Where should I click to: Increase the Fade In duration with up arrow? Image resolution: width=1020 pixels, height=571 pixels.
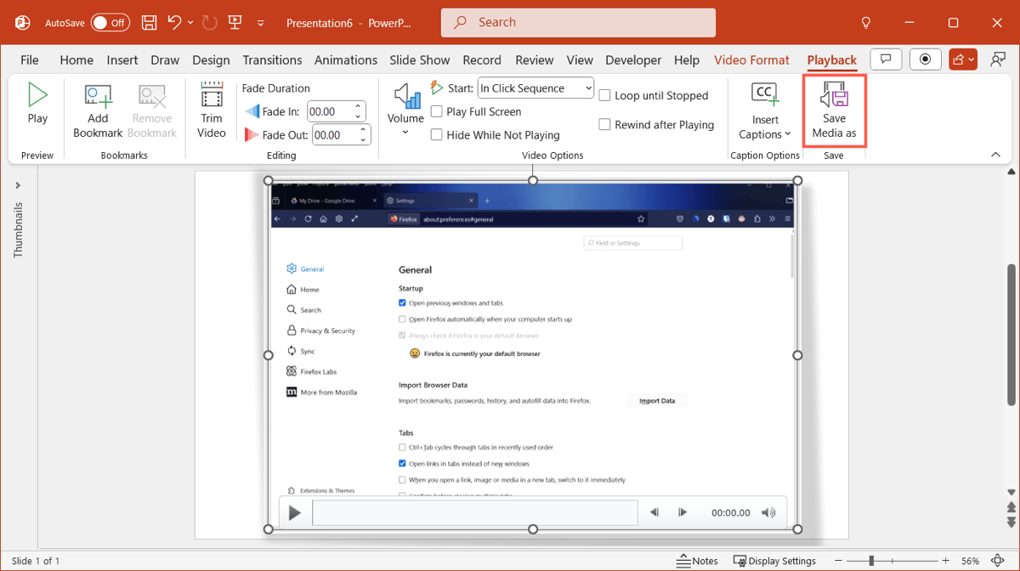tap(360, 107)
